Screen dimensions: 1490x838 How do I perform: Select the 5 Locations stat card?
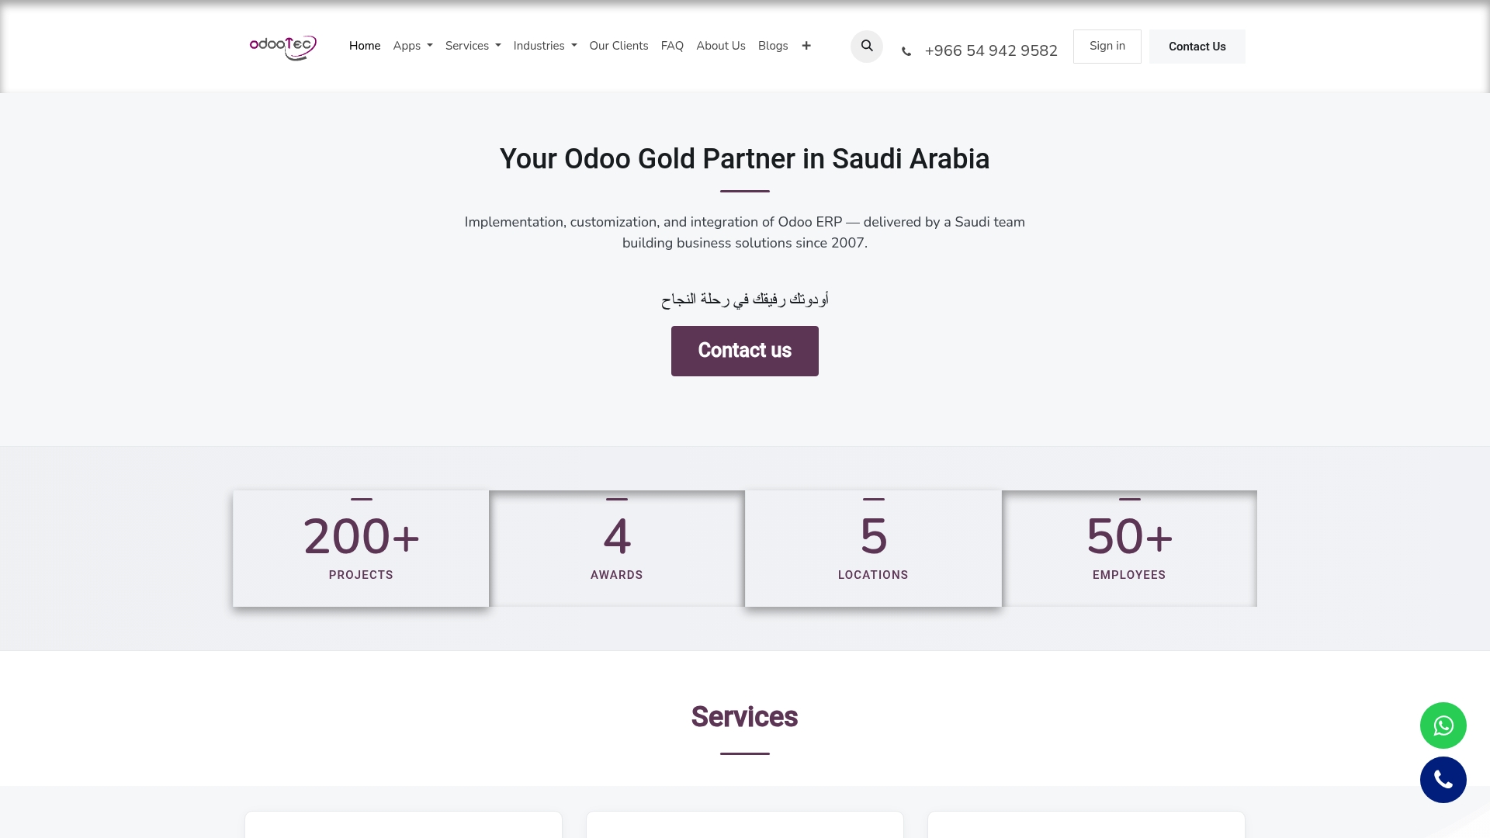point(873,548)
